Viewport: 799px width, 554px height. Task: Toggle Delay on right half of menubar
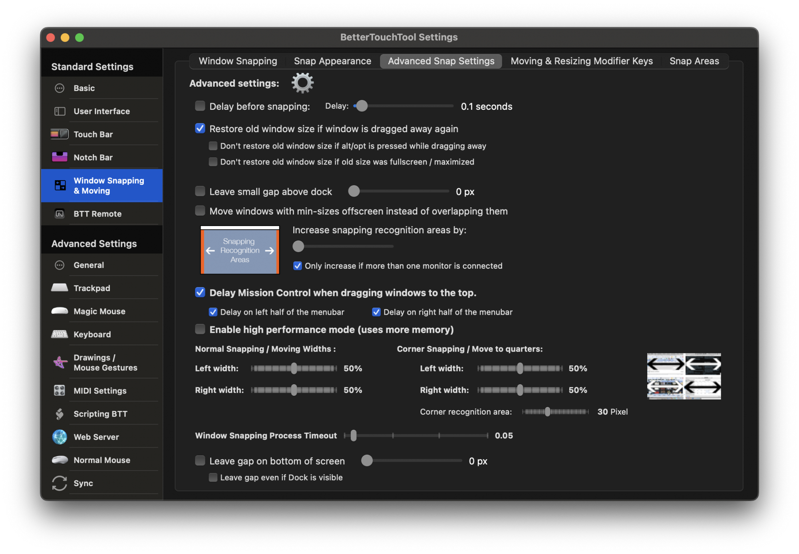[x=376, y=312]
